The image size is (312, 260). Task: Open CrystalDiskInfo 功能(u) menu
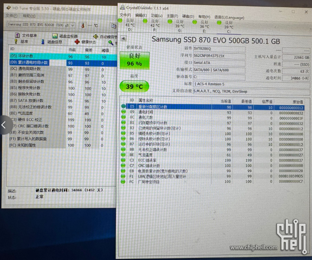[157, 16]
